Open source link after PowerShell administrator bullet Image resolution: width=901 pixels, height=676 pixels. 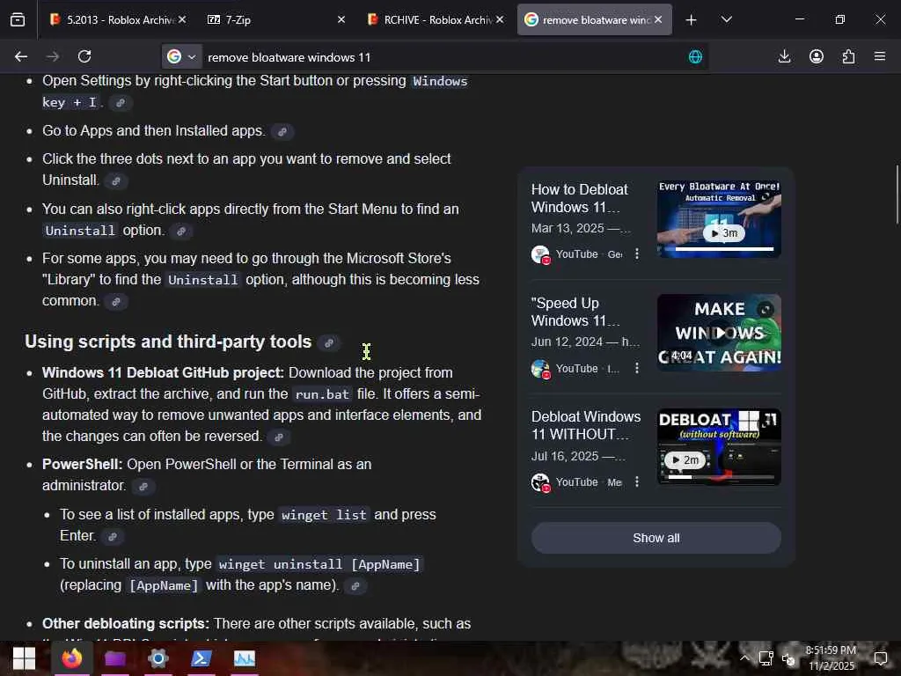tap(143, 486)
